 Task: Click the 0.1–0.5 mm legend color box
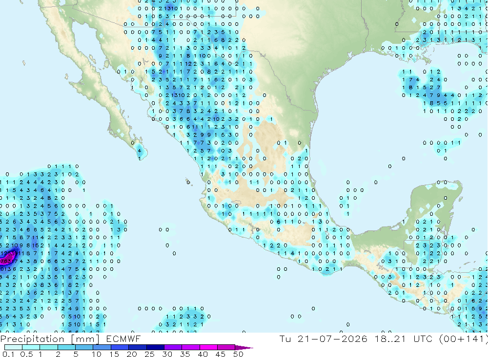[x=13, y=347]
